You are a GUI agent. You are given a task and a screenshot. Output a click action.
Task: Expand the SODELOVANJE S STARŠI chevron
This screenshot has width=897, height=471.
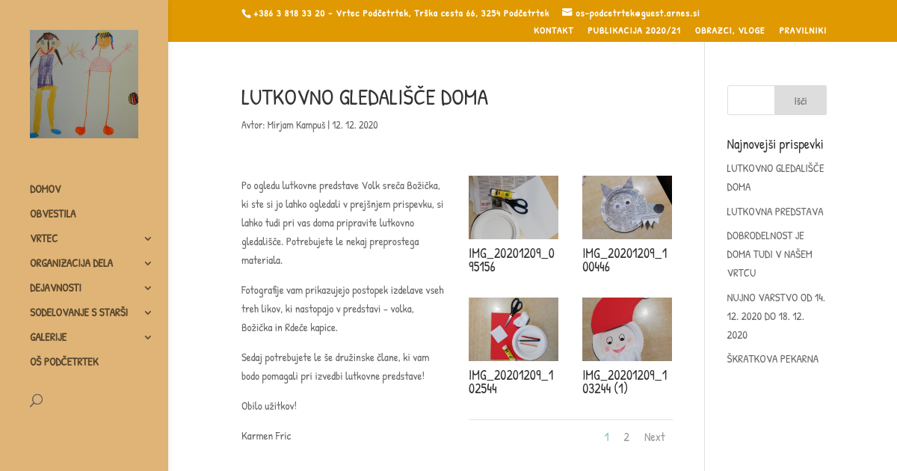(x=148, y=313)
